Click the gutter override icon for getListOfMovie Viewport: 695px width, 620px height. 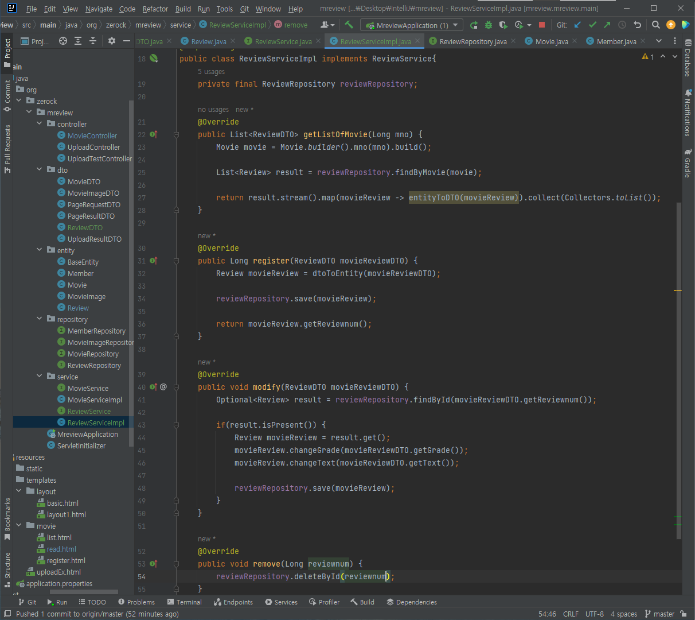(x=154, y=134)
